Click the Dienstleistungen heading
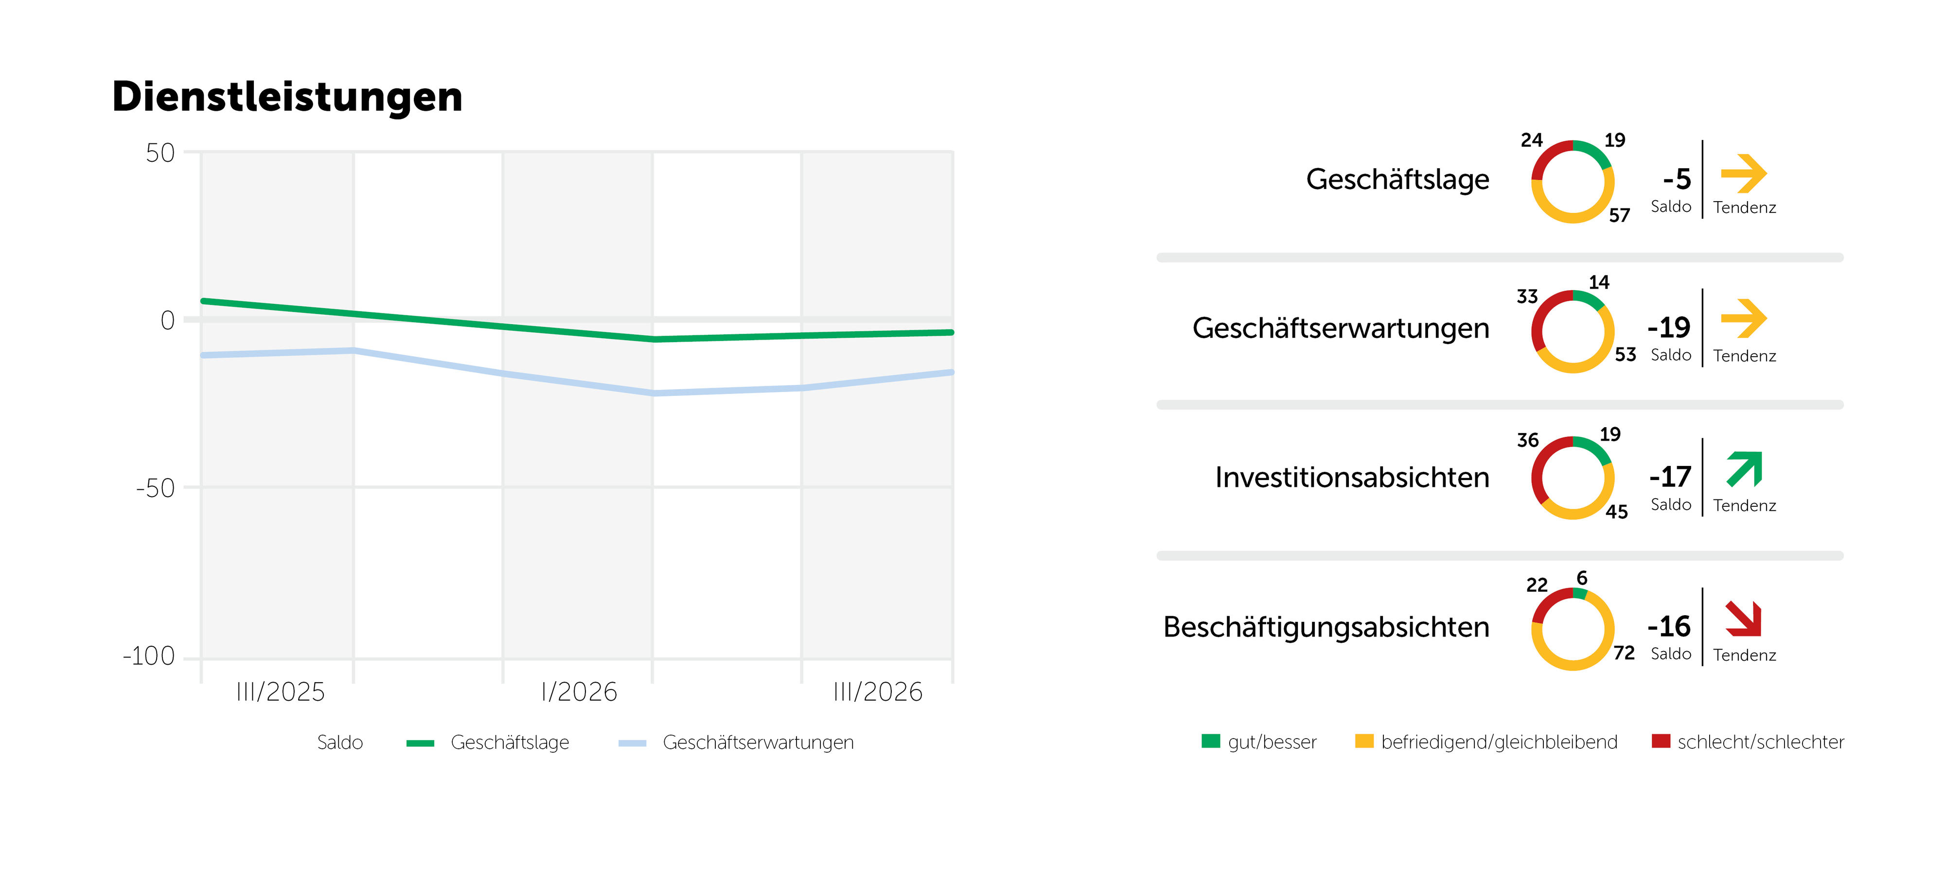Viewport: 1945px width, 879px height. pos(287,97)
